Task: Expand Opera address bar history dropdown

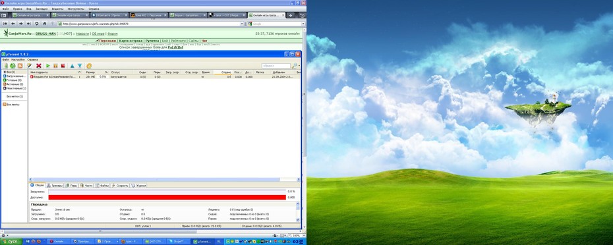Action: click(243, 24)
